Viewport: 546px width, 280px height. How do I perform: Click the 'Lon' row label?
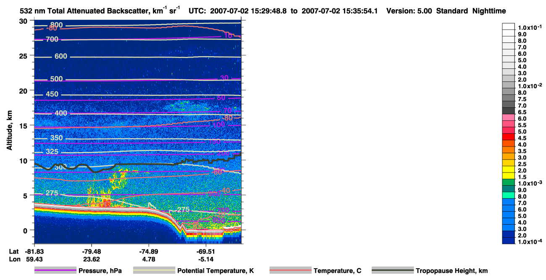[x=15, y=259]
